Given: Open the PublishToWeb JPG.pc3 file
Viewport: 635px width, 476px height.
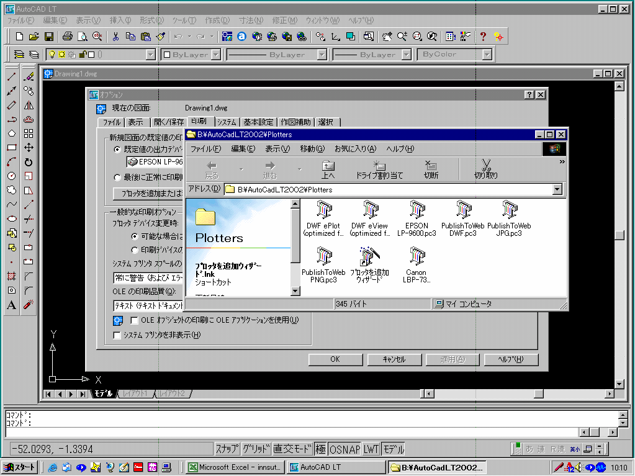Looking at the screenshot, I should (509, 218).
